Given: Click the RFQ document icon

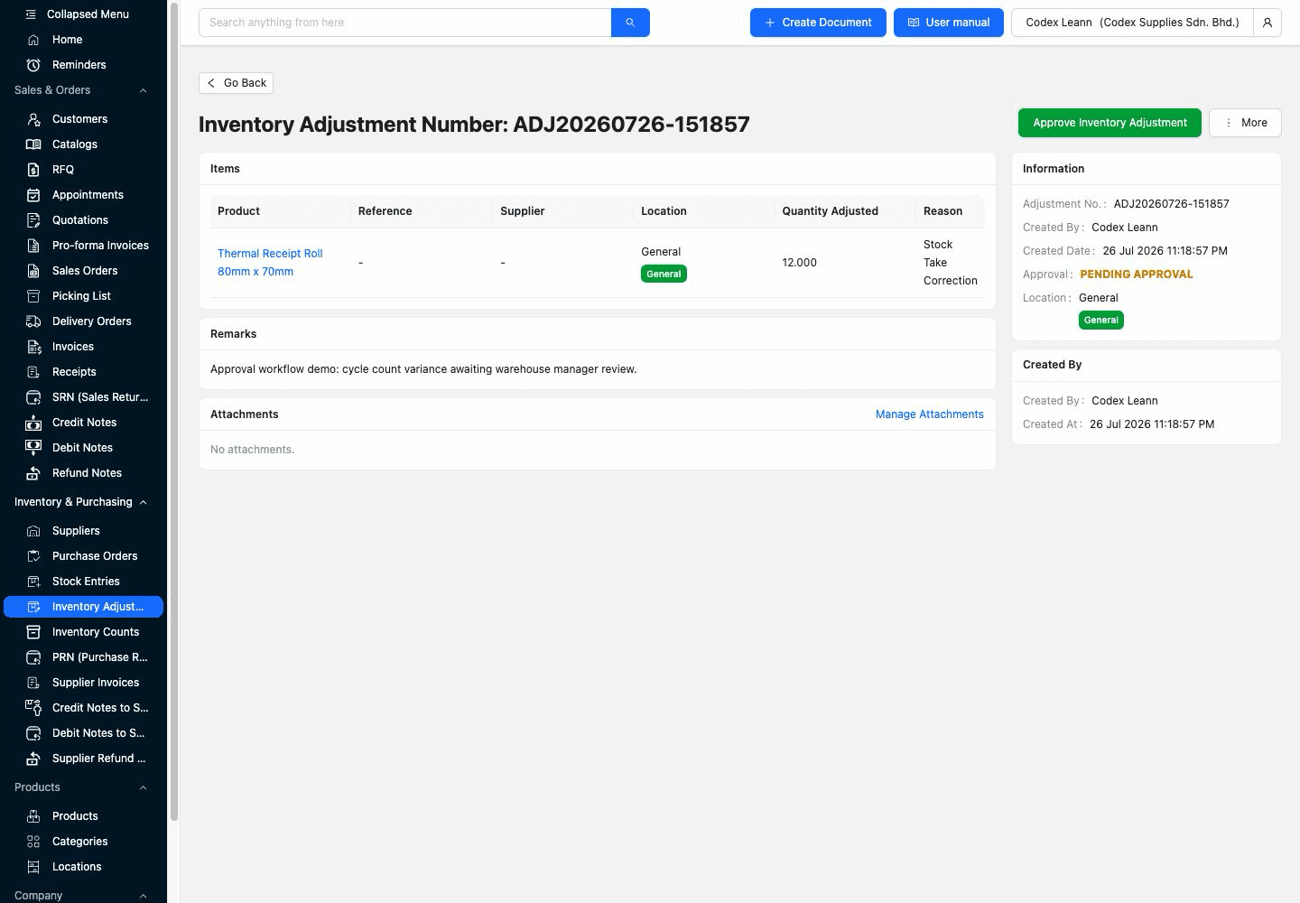Looking at the screenshot, I should [33, 170].
